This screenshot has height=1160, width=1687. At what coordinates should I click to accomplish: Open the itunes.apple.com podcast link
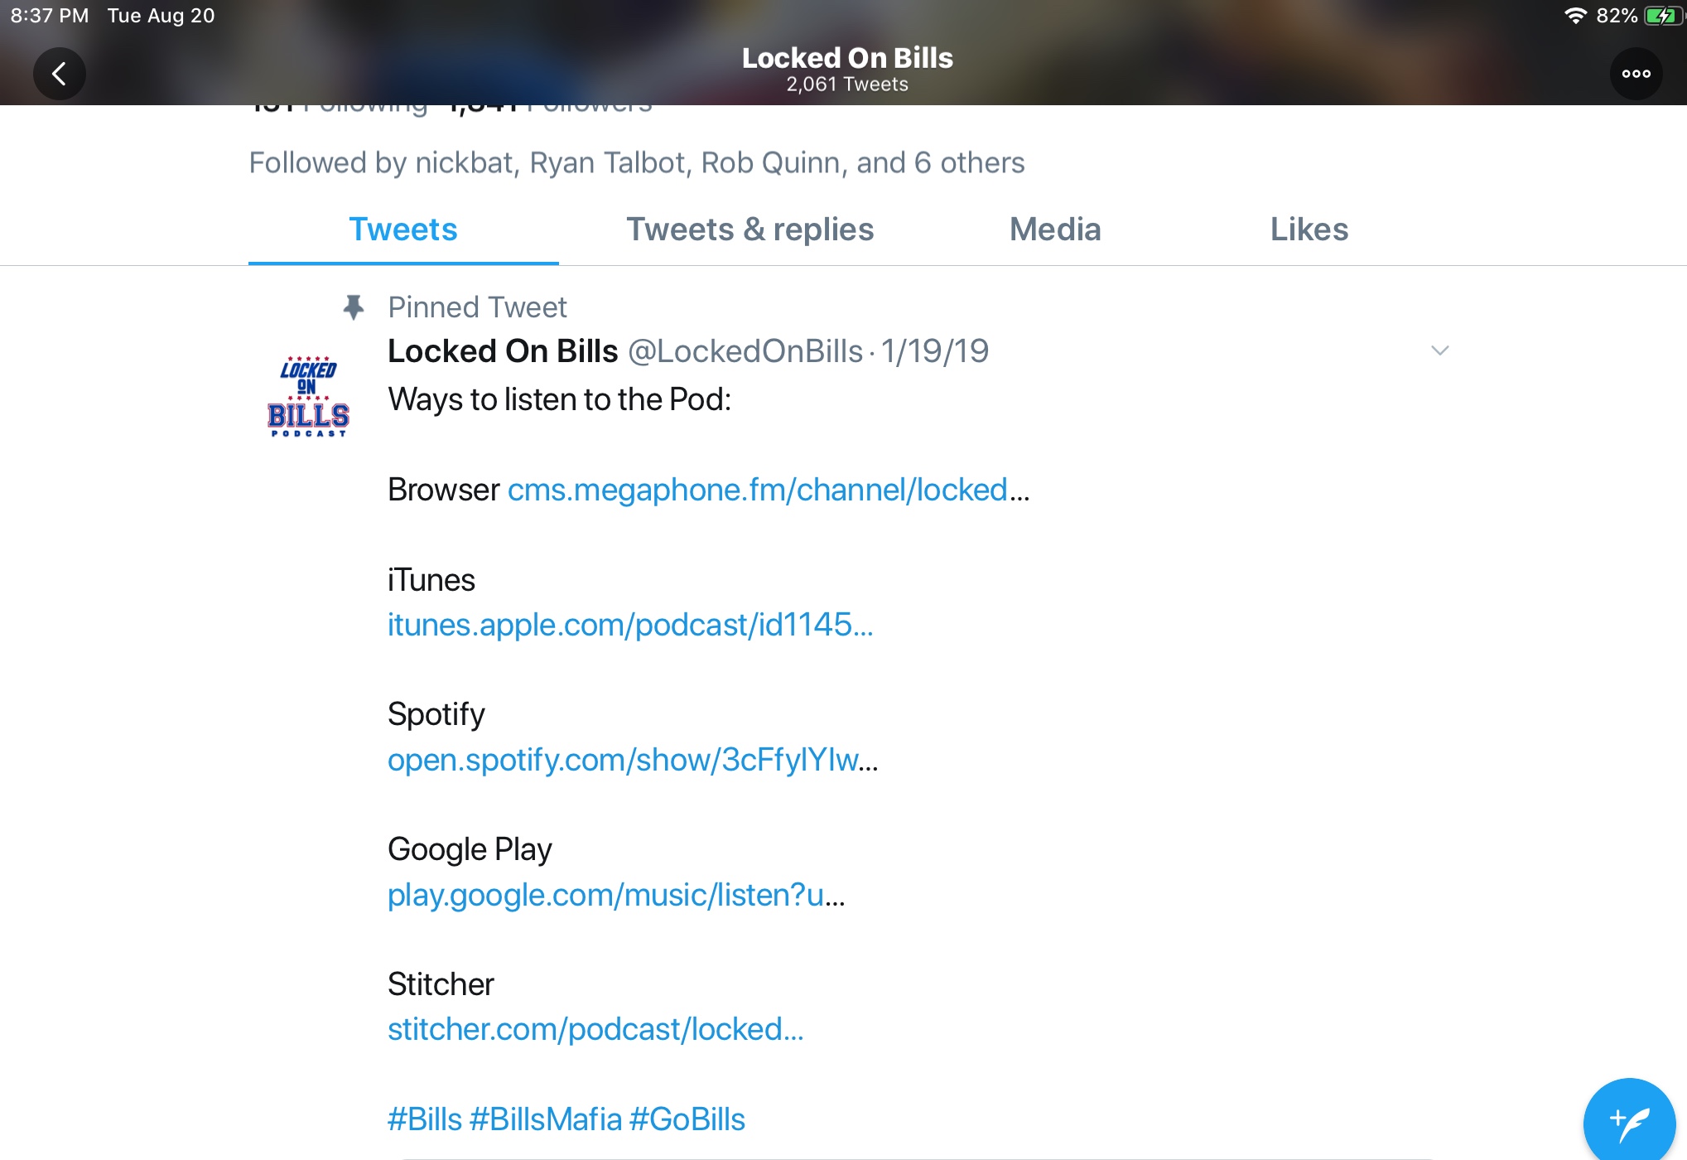click(630, 625)
